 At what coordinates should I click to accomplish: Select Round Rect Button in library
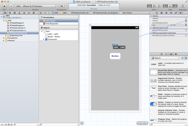click(169, 72)
